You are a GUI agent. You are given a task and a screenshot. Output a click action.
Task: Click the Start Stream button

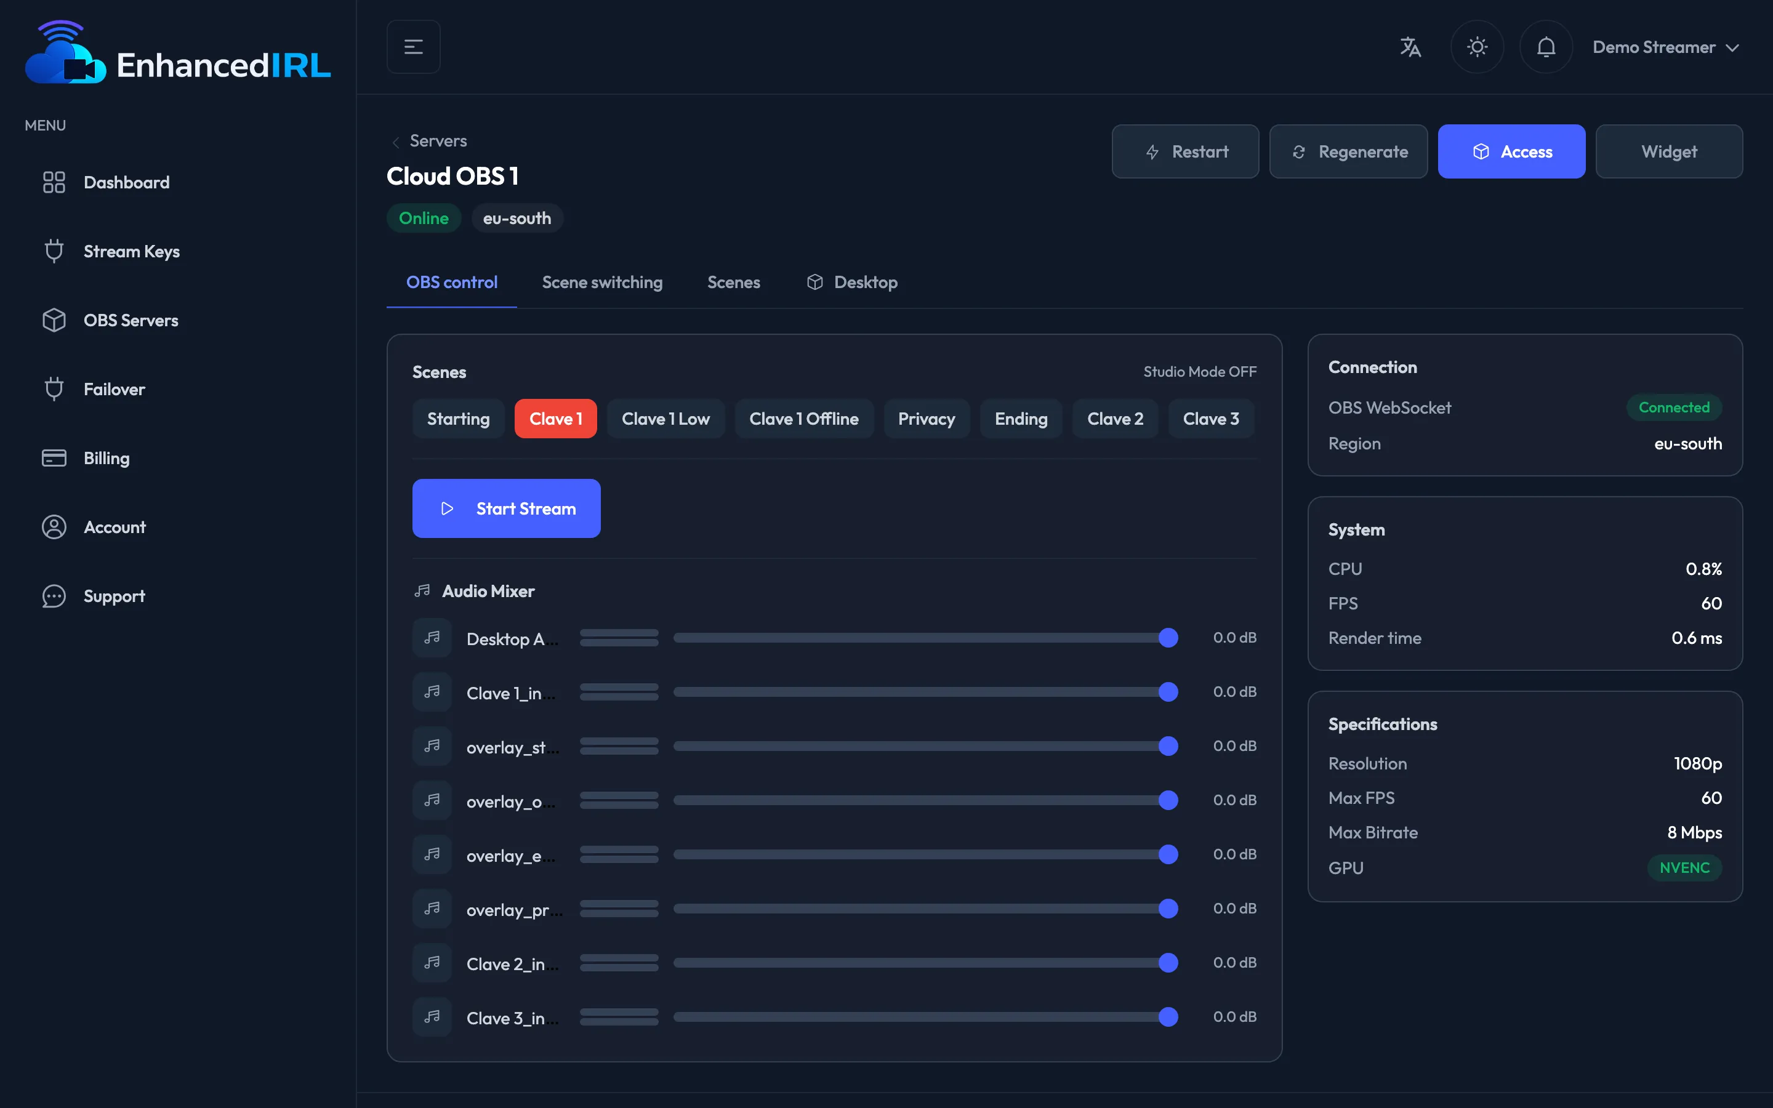[506, 508]
